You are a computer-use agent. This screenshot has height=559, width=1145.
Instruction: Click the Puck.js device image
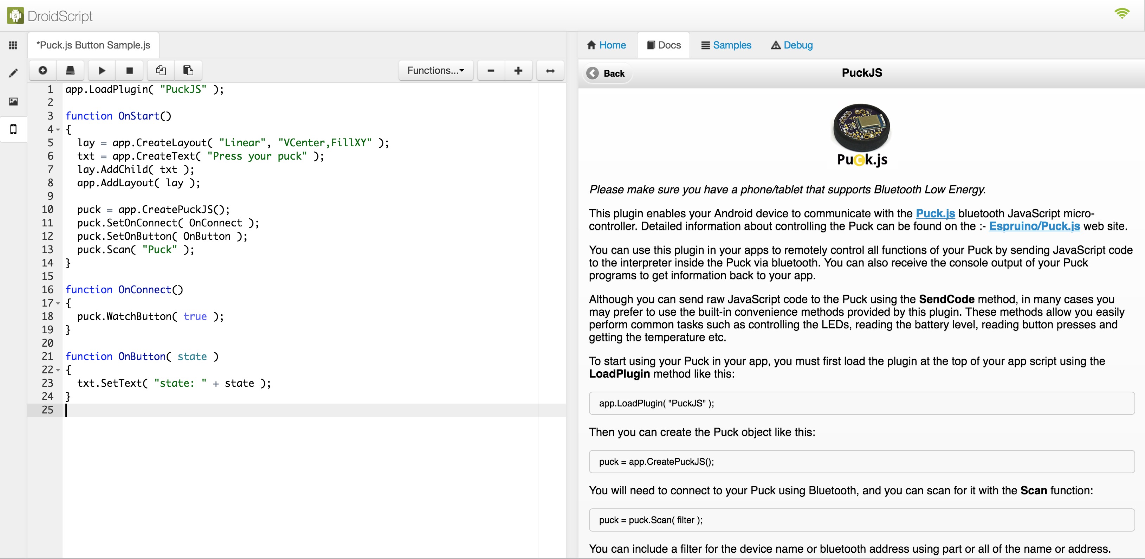click(x=861, y=135)
